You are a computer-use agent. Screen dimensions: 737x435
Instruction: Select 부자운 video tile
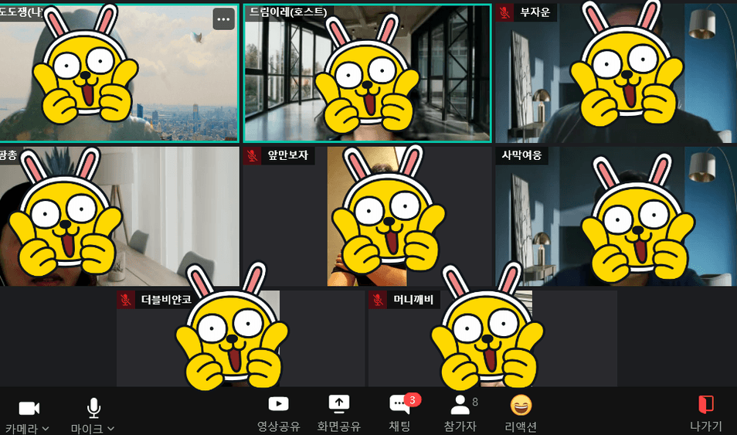pyautogui.click(x=616, y=73)
